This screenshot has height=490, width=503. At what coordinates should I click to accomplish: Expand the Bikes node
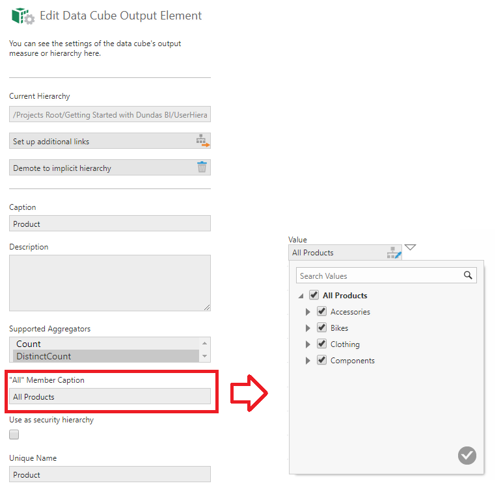click(308, 328)
